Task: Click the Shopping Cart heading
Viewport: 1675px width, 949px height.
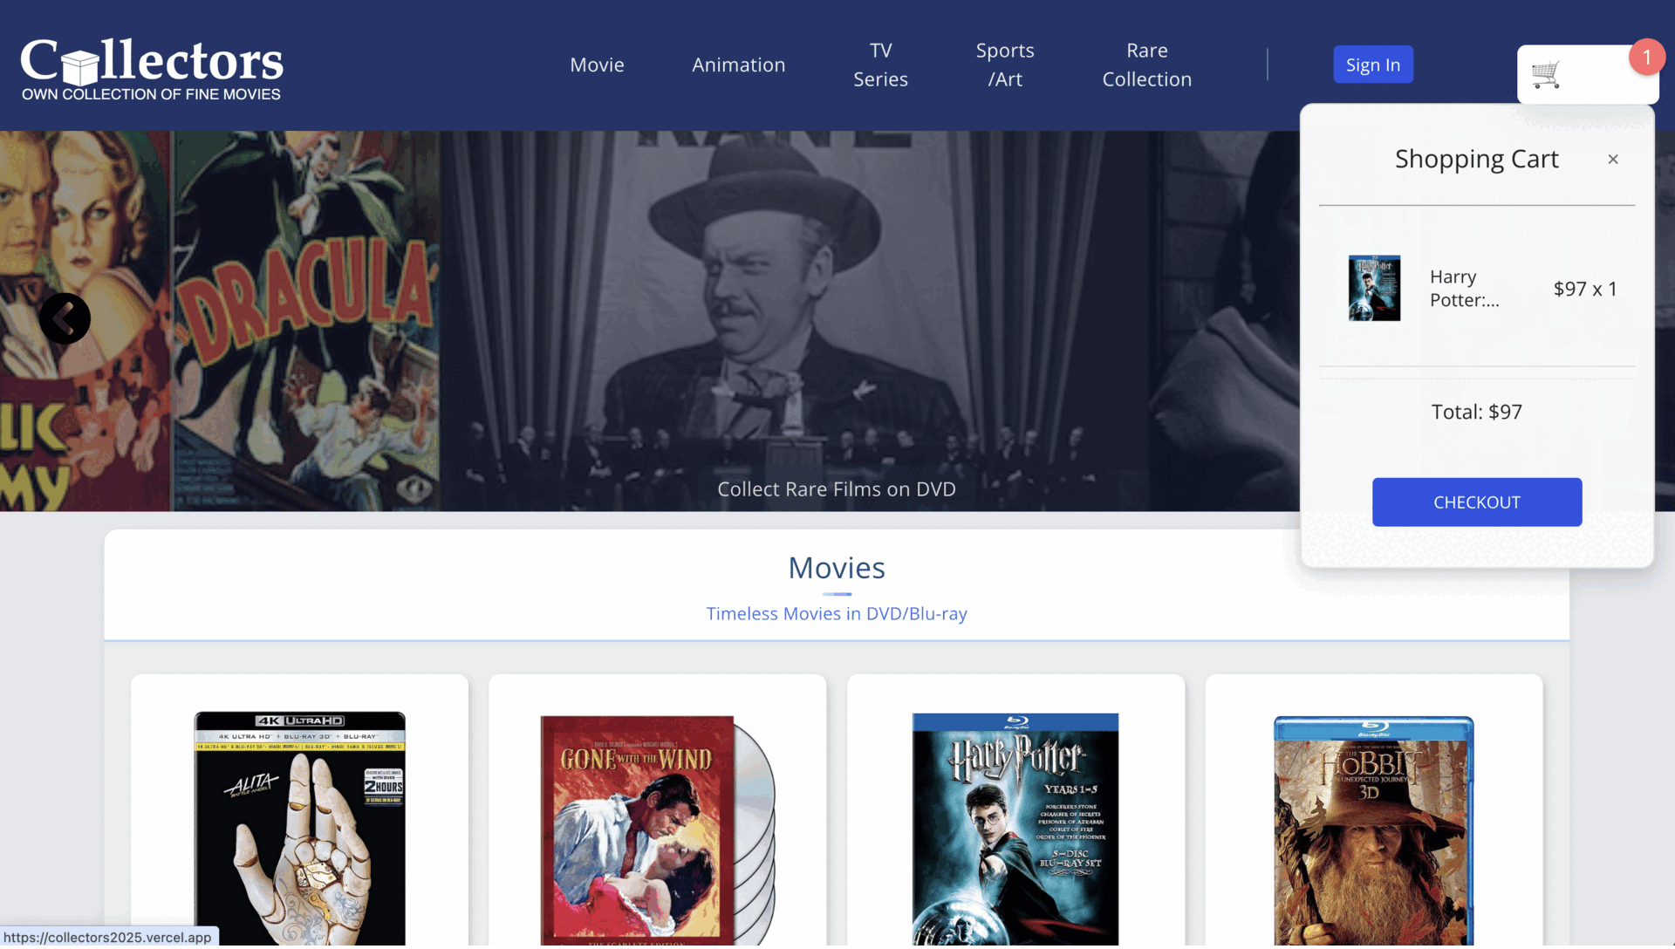Action: (x=1476, y=159)
